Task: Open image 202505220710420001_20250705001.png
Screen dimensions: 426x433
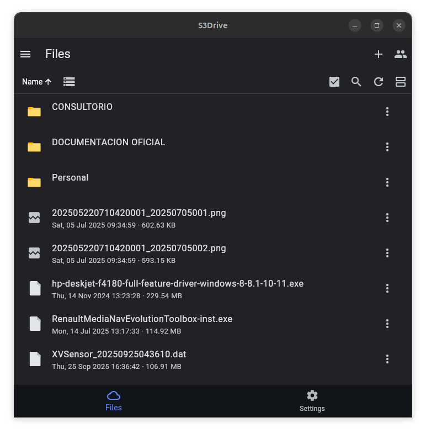Action: pyautogui.click(x=139, y=213)
